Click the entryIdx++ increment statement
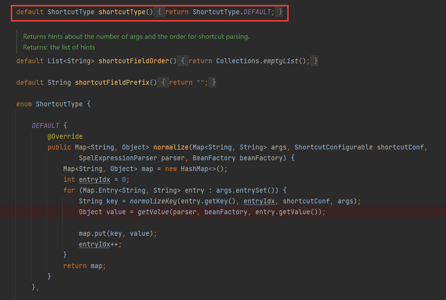 pos(100,245)
